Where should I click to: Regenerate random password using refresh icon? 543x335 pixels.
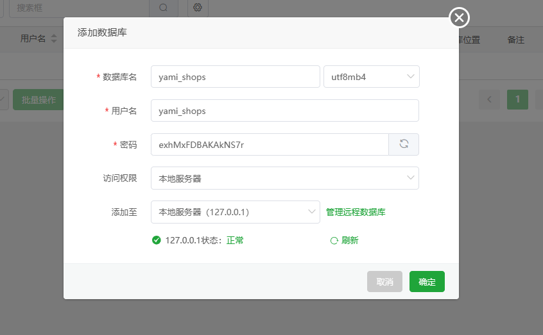tap(404, 144)
